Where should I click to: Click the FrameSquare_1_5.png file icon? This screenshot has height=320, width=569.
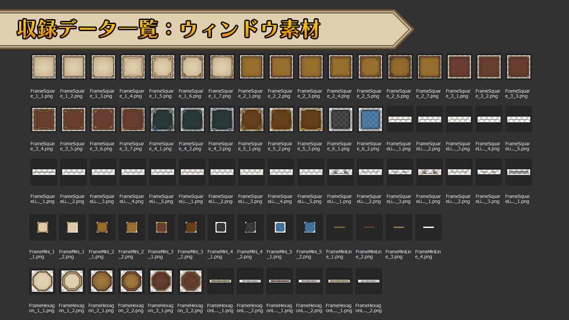pos(162,67)
